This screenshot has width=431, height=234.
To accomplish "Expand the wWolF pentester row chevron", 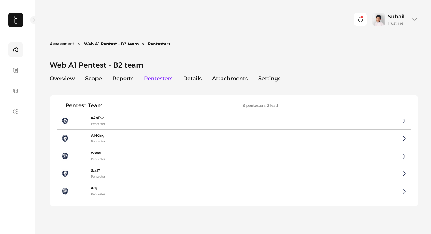I will 404,156.
